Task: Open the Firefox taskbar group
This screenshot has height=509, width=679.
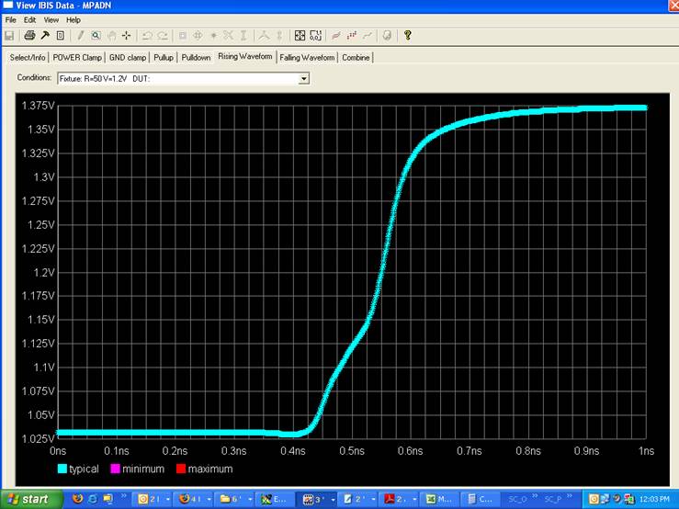Action: pos(193,499)
